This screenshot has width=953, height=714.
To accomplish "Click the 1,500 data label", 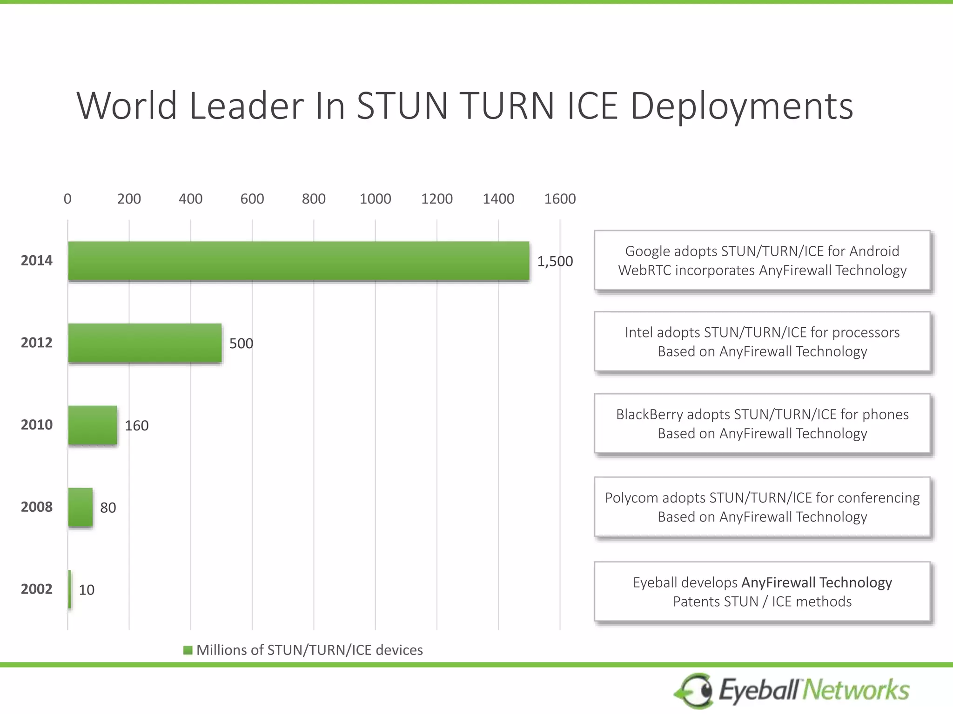I will (555, 261).
